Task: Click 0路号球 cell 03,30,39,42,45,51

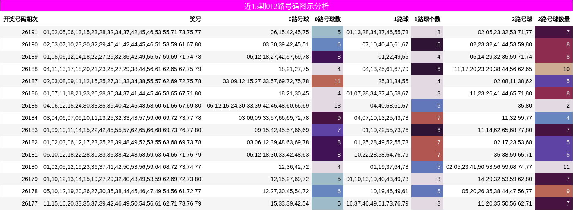Action: 286,44
